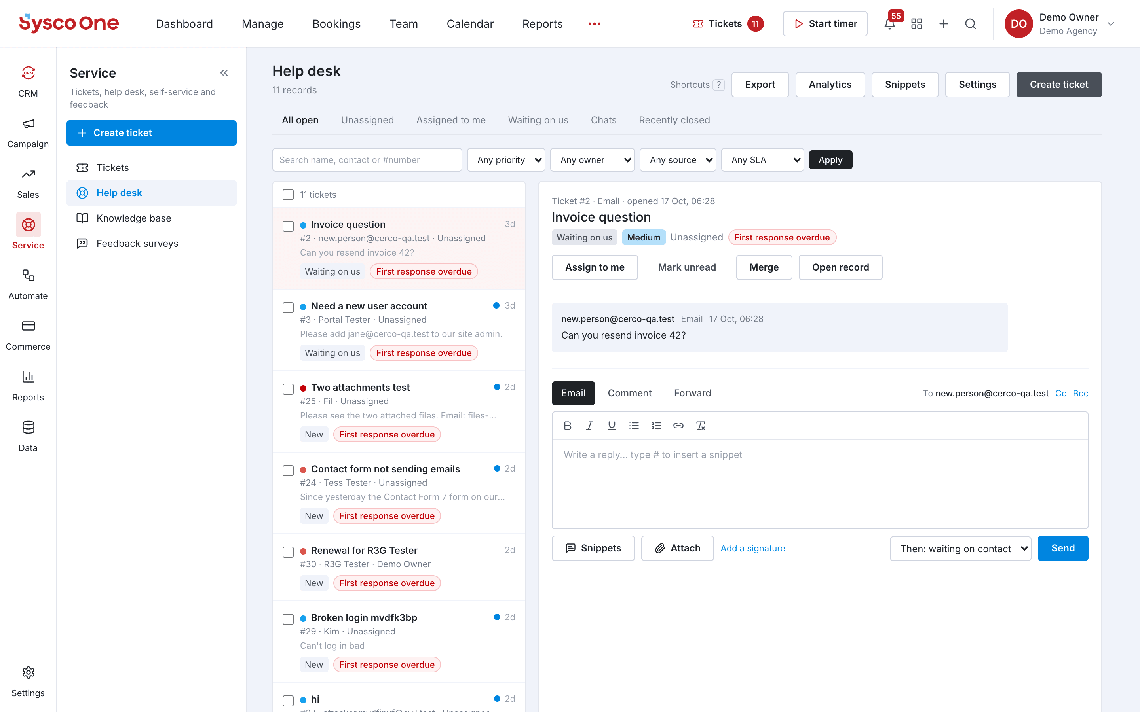Screen dimensions: 1140x712
Task: Open the notifications bell with 55 badge
Action: 889,24
